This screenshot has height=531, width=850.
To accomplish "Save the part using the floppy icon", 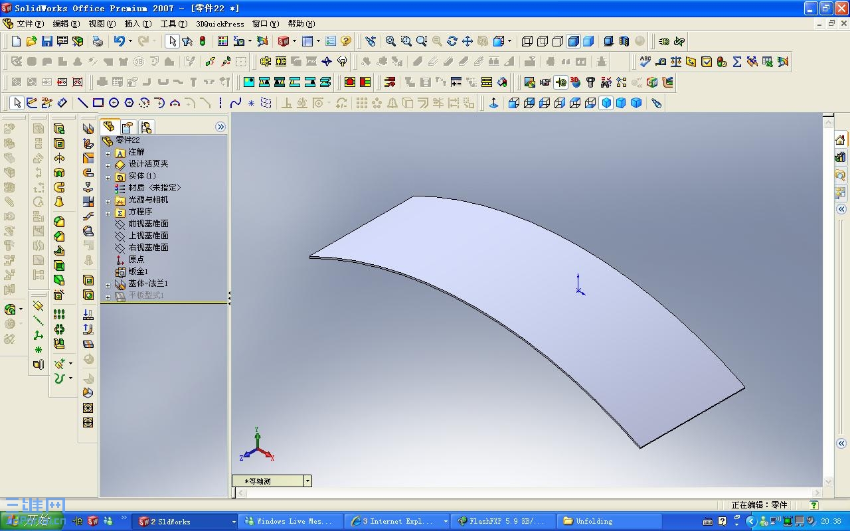I will pyautogui.click(x=46, y=41).
